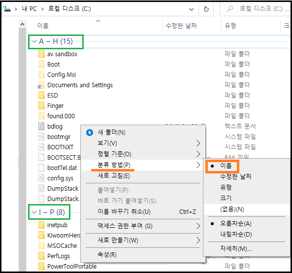This screenshot has height=273, width=292.
Task: Click the blue shield icon next to 새 폴더(N)
Action: 90,133
